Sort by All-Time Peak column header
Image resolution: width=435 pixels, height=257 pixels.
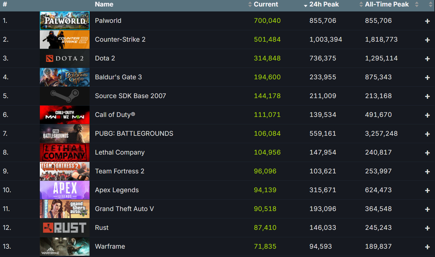pyautogui.click(x=386, y=5)
